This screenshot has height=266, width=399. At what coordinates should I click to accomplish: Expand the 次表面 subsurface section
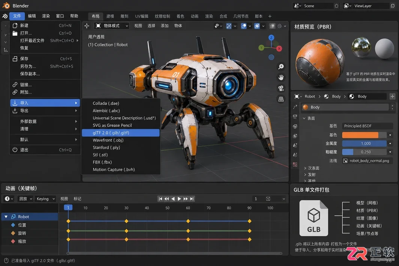click(x=305, y=168)
